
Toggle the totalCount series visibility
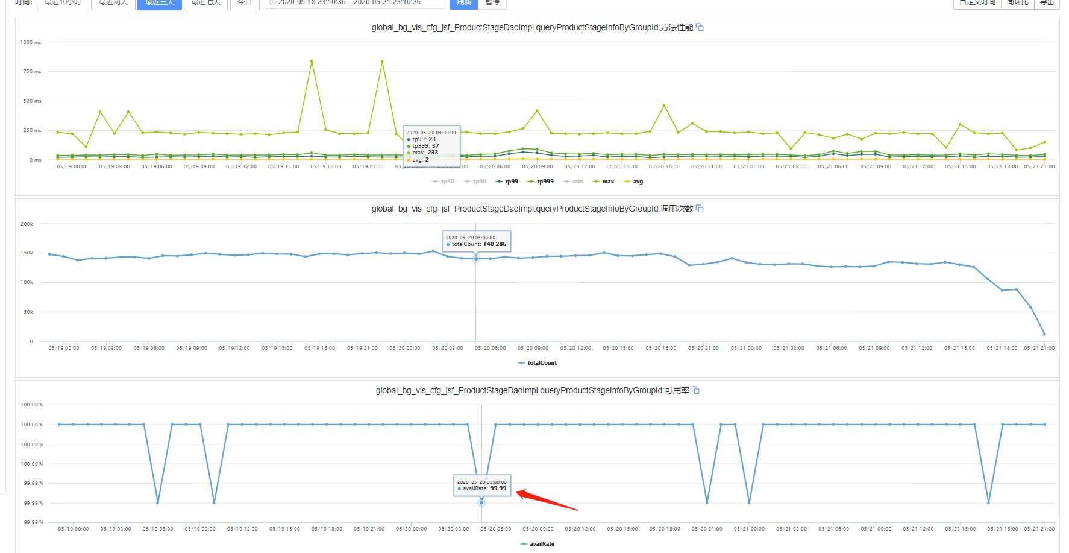[x=537, y=362]
